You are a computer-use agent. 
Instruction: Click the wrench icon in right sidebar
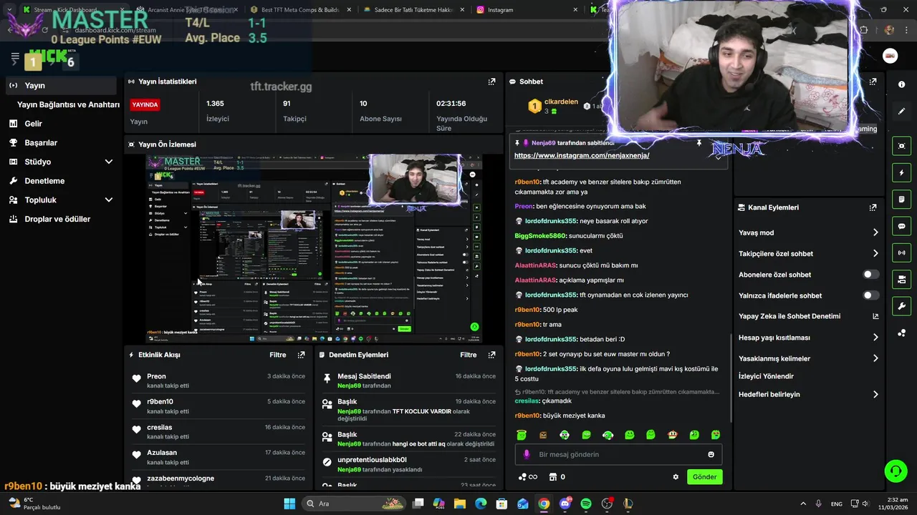click(901, 306)
